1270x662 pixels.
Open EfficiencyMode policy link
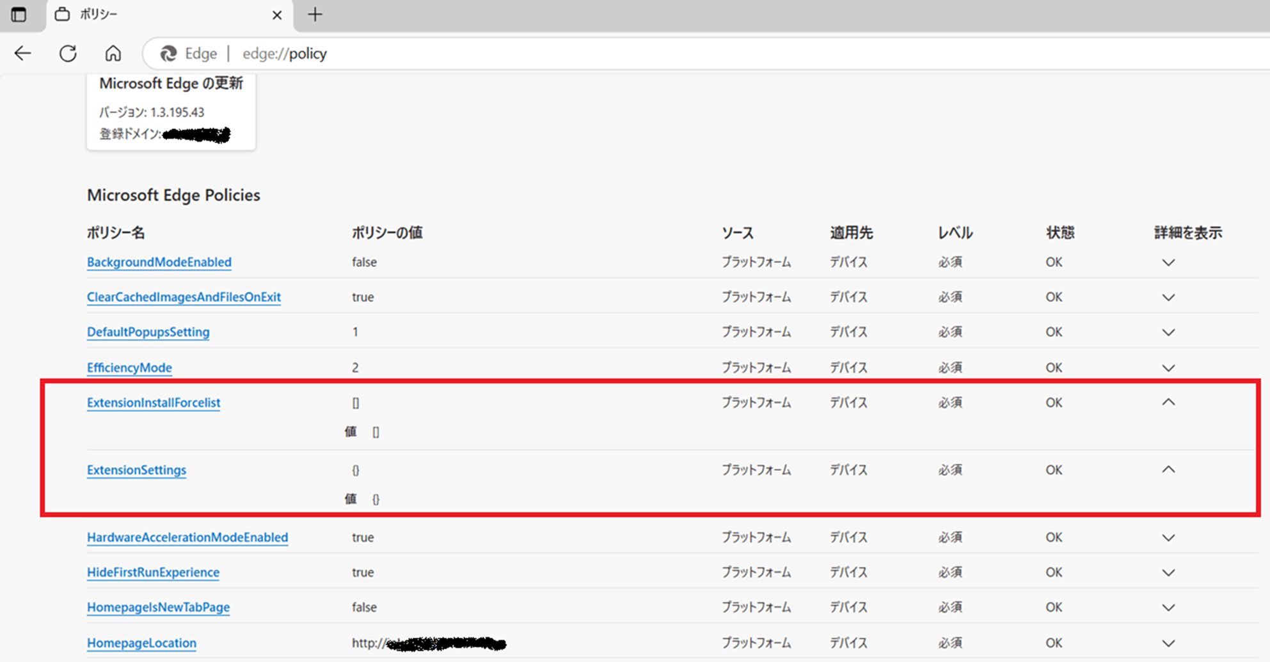point(129,367)
